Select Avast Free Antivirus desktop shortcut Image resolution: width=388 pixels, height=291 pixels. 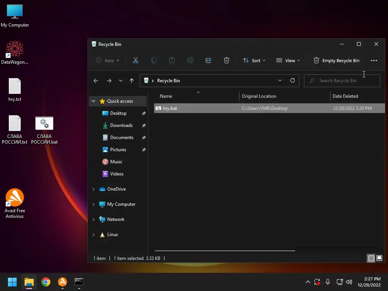pyautogui.click(x=15, y=203)
